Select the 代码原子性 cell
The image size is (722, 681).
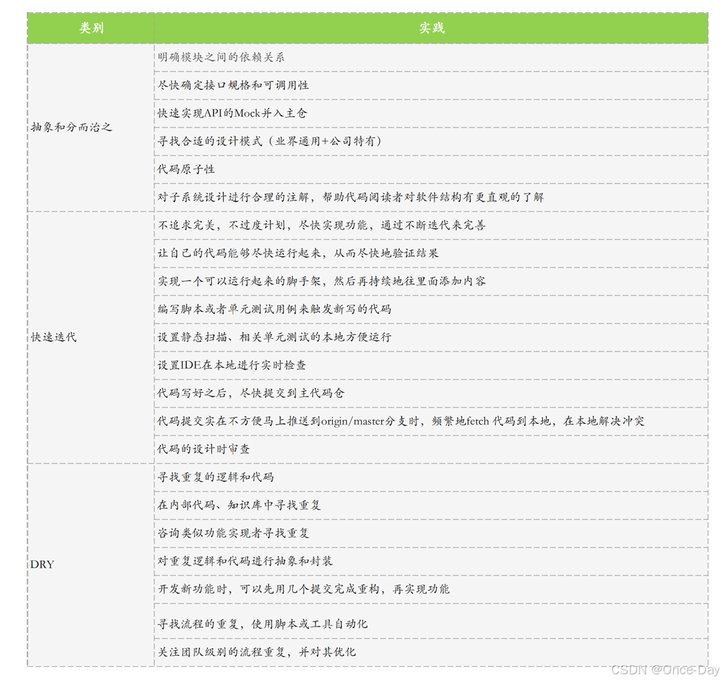point(431,170)
